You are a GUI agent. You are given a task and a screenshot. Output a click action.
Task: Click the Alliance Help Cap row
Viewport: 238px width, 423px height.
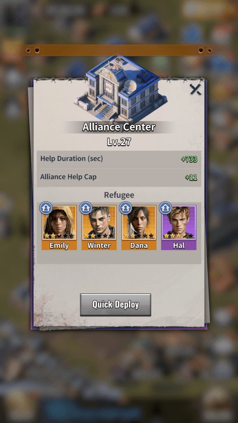[119, 177]
